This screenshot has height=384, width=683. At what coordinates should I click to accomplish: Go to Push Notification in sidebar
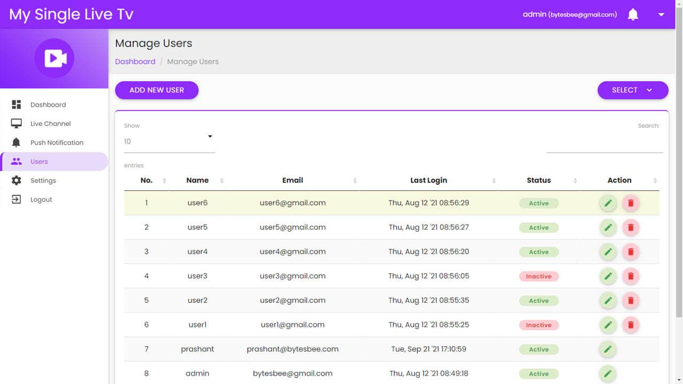[x=57, y=142]
